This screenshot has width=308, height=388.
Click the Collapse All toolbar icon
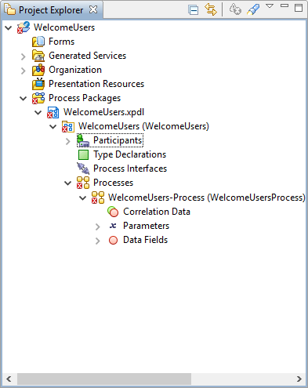click(194, 10)
